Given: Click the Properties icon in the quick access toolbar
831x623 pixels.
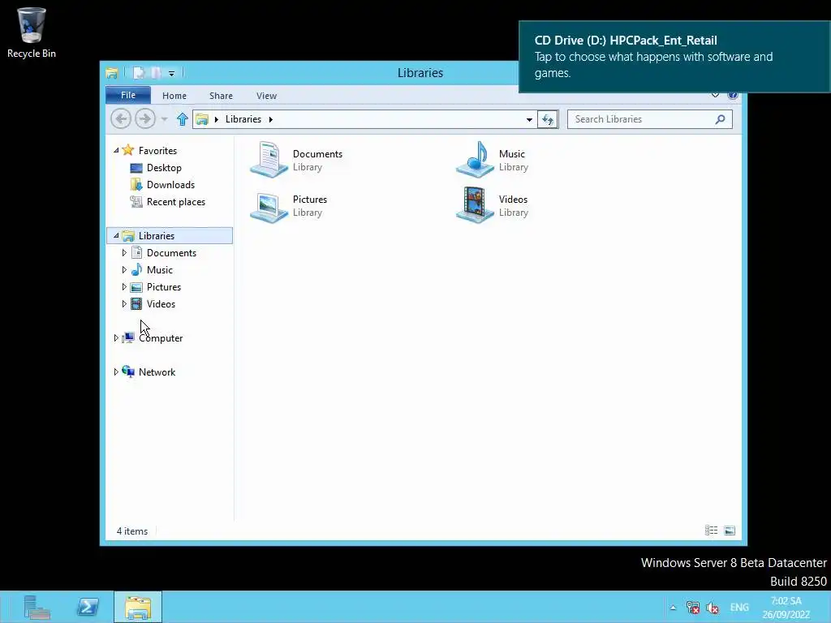Looking at the screenshot, I should point(138,73).
